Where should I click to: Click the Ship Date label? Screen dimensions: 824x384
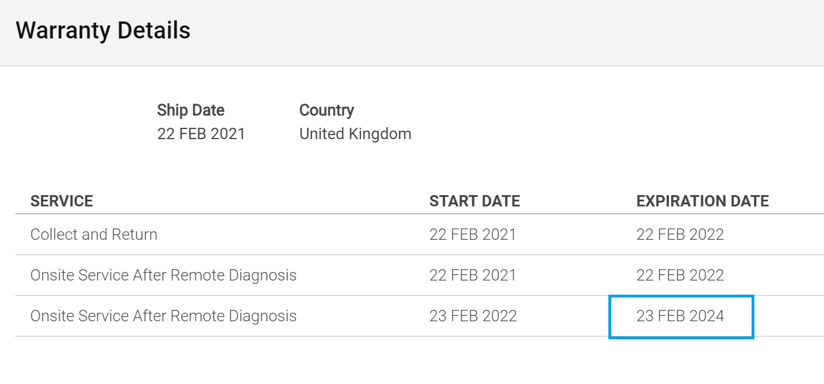[x=191, y=110]
